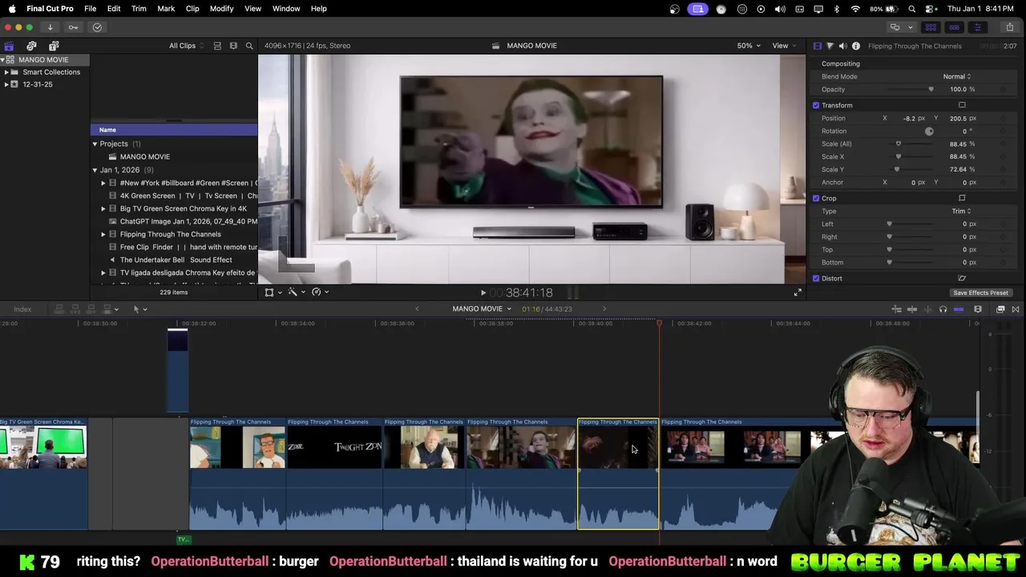
Task: Show the Audio inspector speaker icon
Action: [x=842, y=46]
